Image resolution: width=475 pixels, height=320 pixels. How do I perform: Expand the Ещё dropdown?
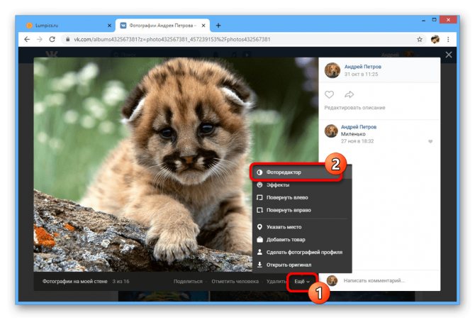302,282
